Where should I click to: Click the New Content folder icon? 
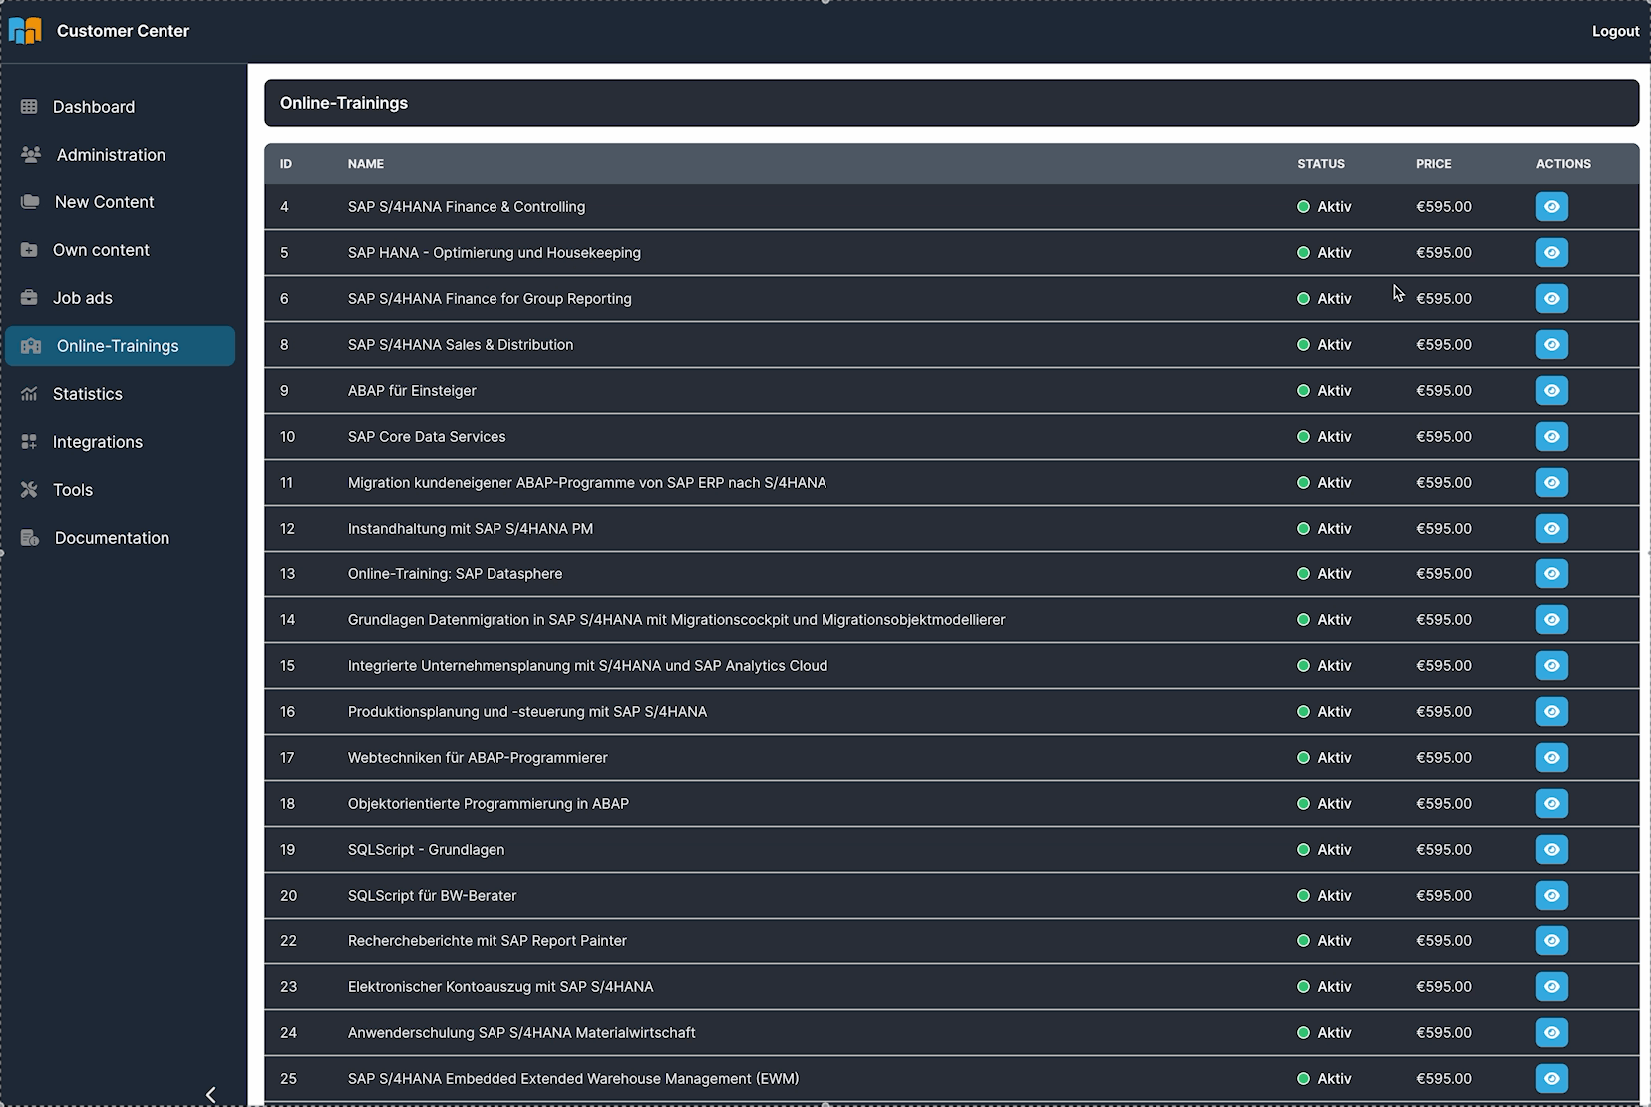coord(30,202)
